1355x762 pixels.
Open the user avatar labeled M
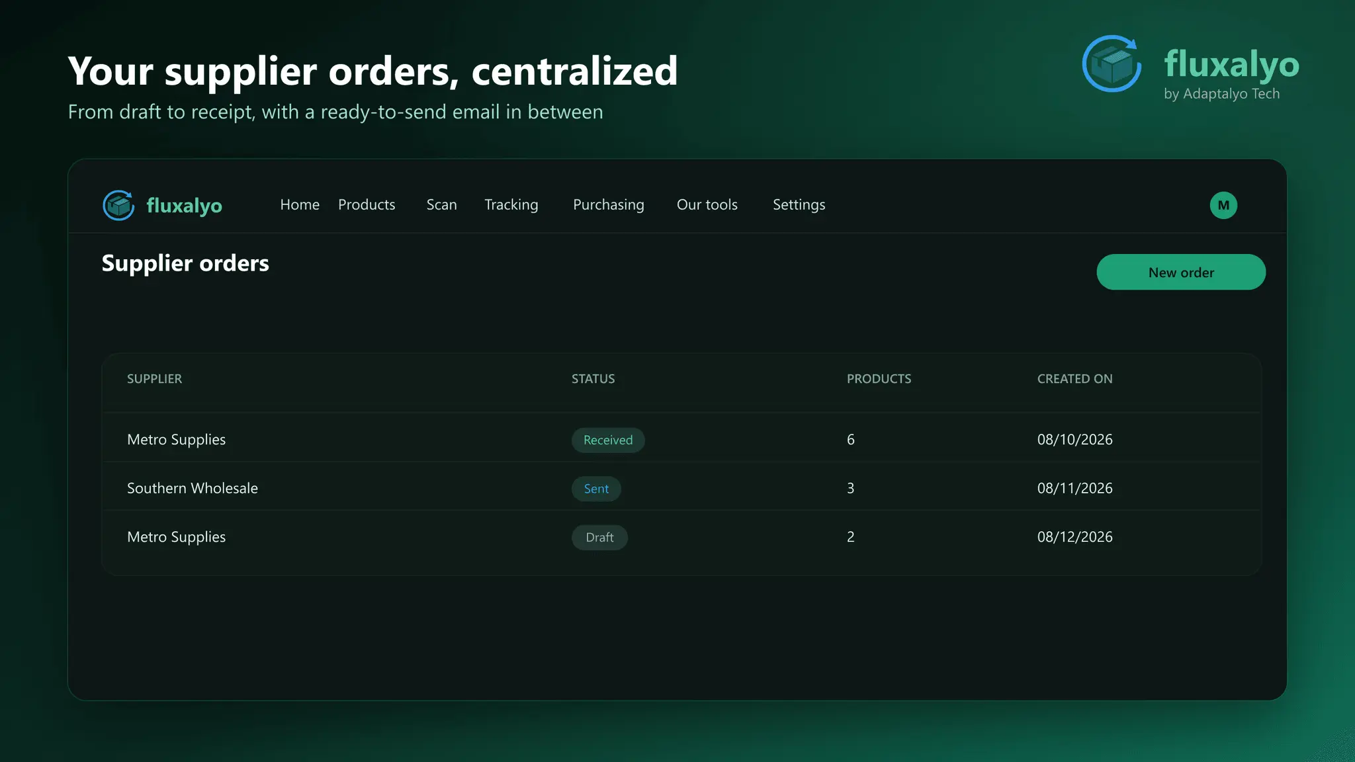[x=1223, y=205]
